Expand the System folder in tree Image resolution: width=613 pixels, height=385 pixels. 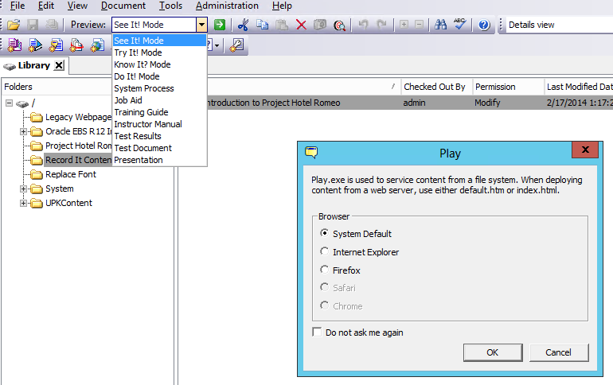tap(24, 189)
